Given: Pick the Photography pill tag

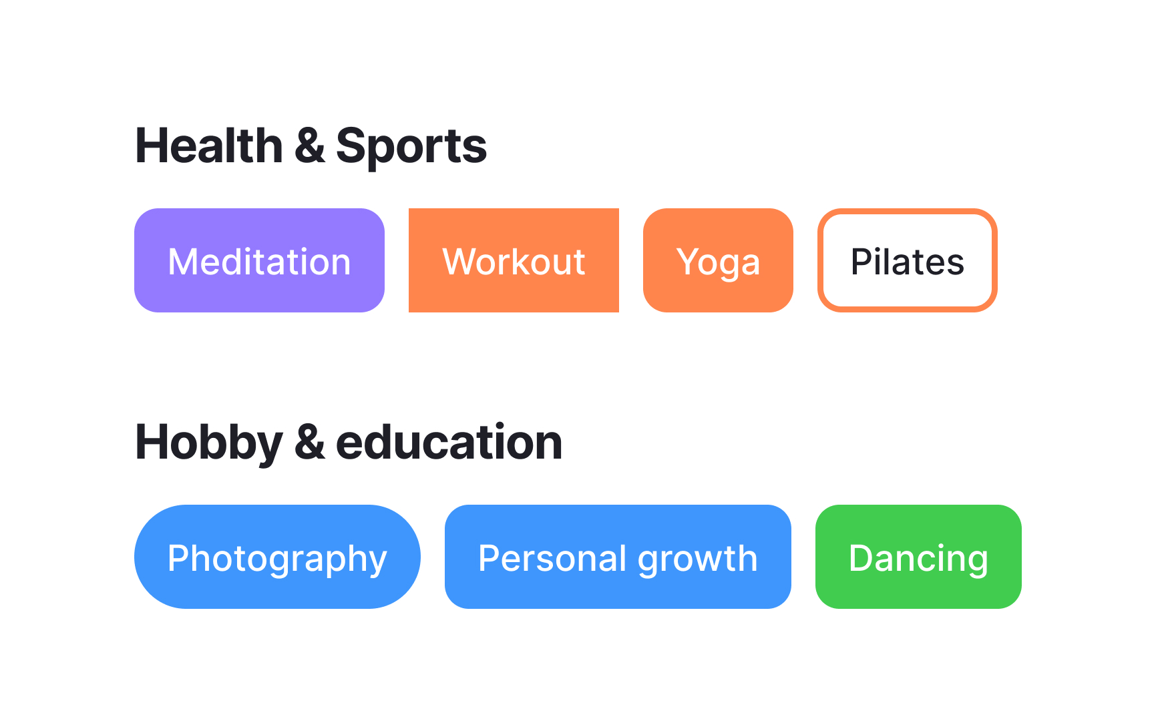Looking at the screenshot, I should coord(277,557).
